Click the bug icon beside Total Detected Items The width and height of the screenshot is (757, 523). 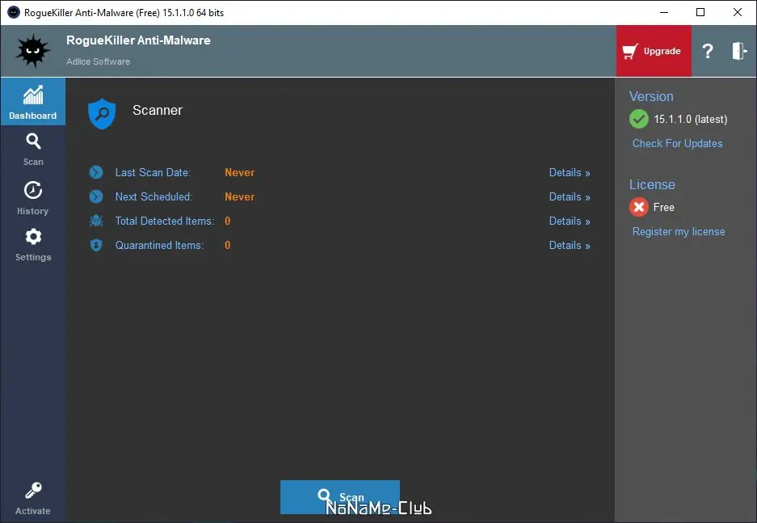point(97,221)
